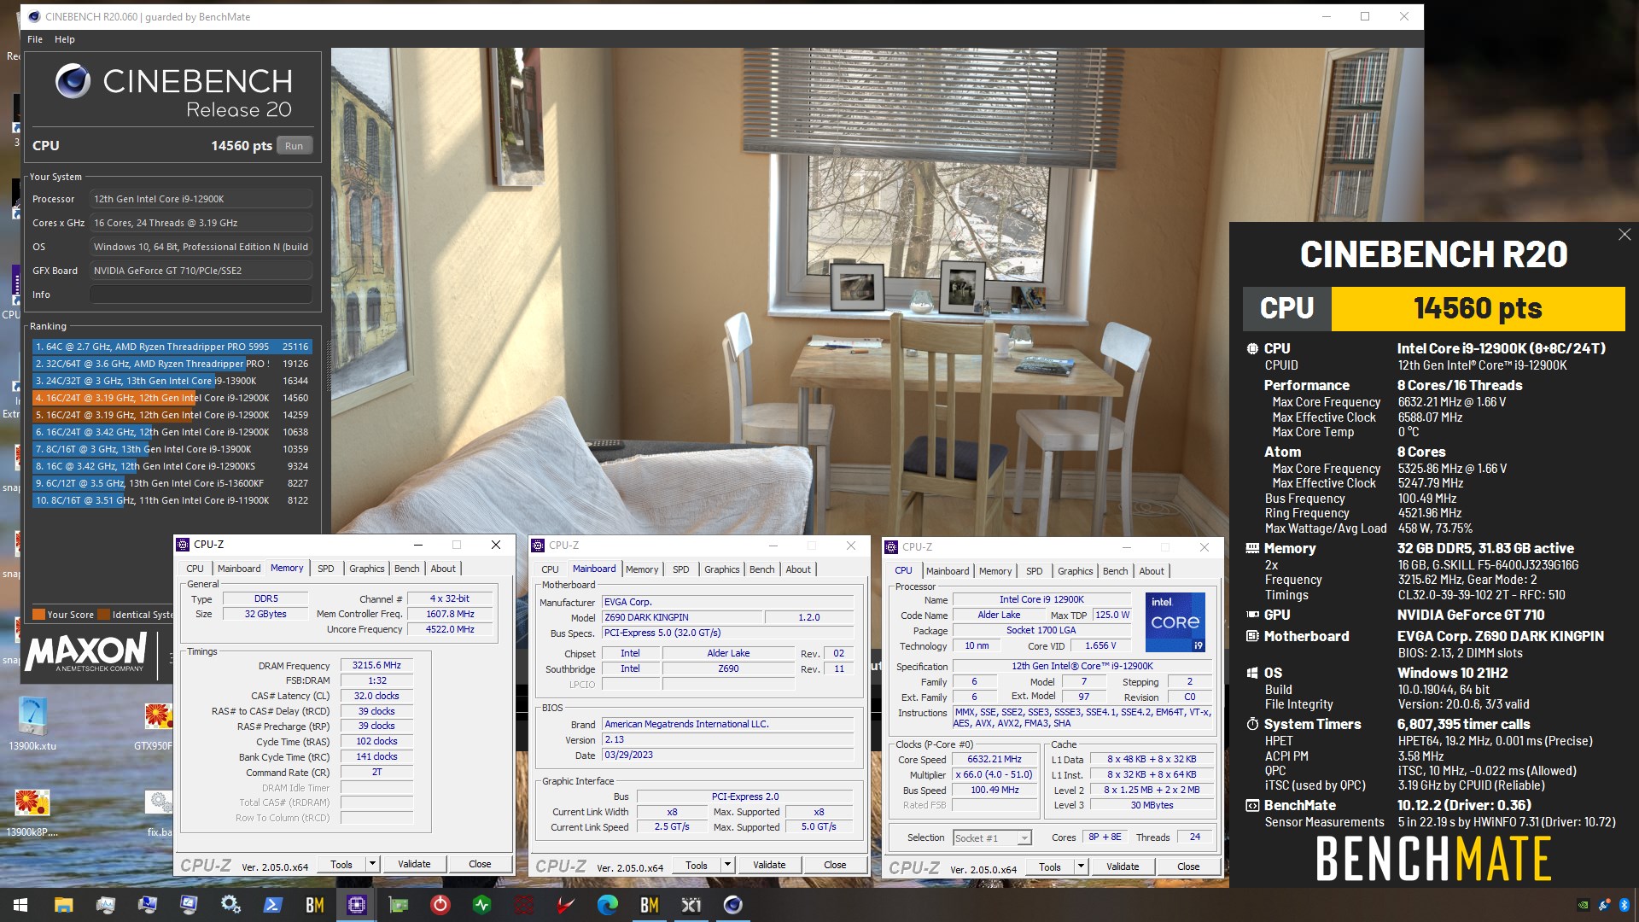Select 13900k.xtu desktop file icon
Screen dimensions: 1639x922
(x=32, y=724)
